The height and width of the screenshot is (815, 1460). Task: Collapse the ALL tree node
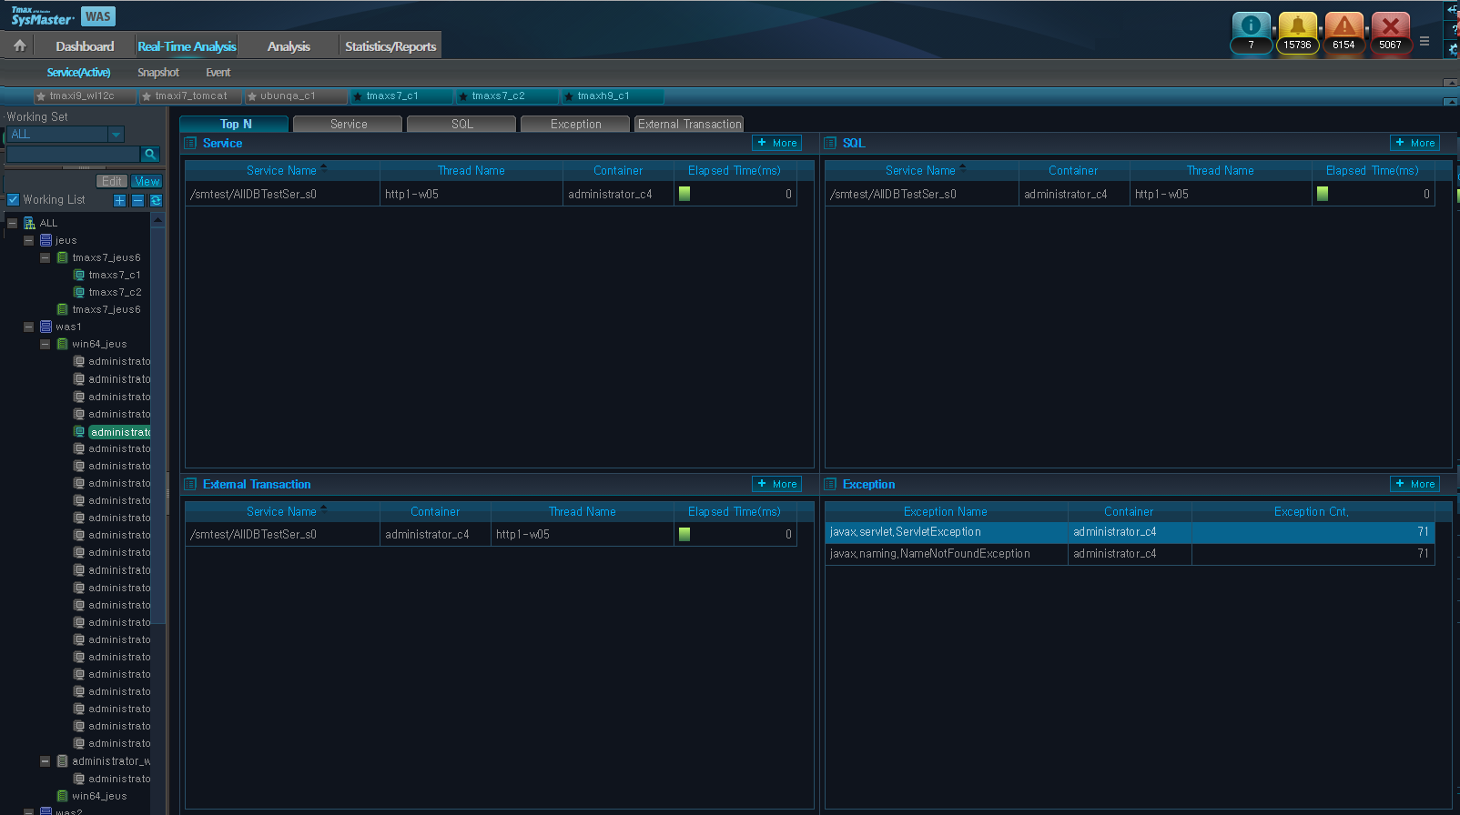pyautogui.click(x=12, y=223)
